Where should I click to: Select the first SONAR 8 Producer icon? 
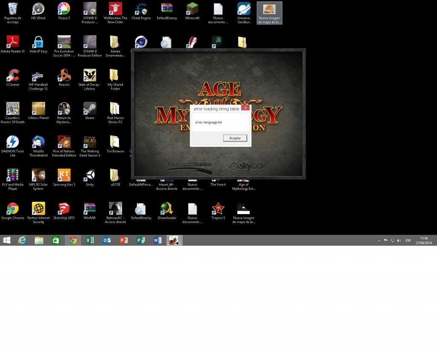pos(90,13)
